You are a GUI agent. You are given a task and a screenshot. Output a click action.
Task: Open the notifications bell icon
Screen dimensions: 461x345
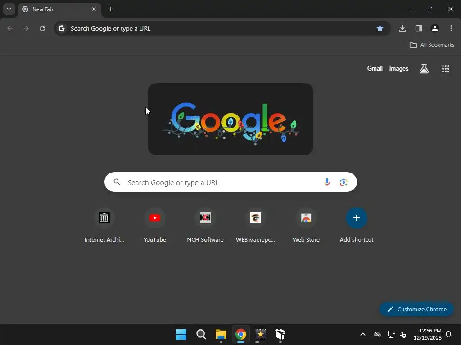click(449, 334)
